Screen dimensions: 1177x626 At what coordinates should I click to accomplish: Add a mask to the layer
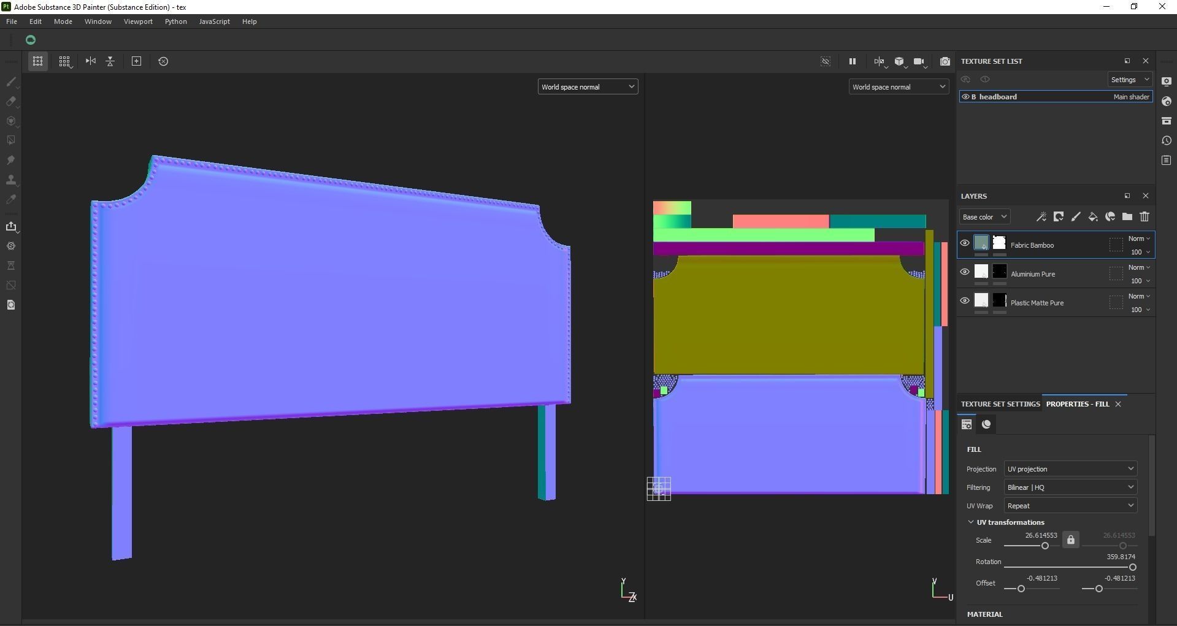tap(1059, 216)
